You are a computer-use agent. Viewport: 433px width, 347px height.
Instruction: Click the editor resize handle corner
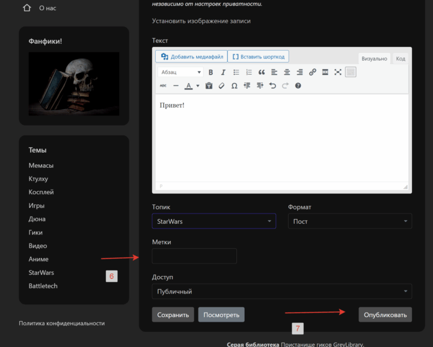(405, 187)
